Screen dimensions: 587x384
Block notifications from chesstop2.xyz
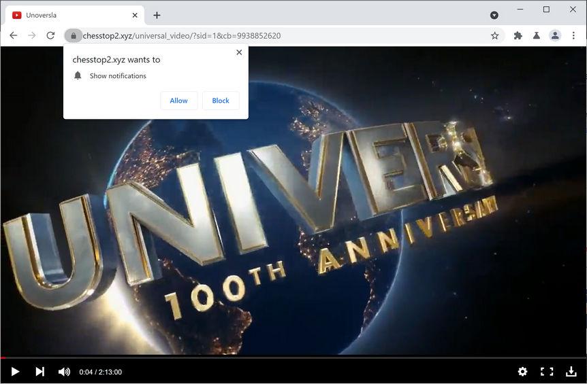coord(221,101)
